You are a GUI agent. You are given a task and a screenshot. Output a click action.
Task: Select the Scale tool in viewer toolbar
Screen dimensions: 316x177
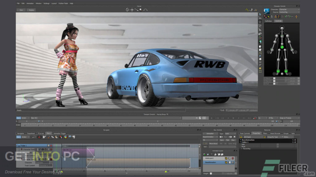(260, 30)
